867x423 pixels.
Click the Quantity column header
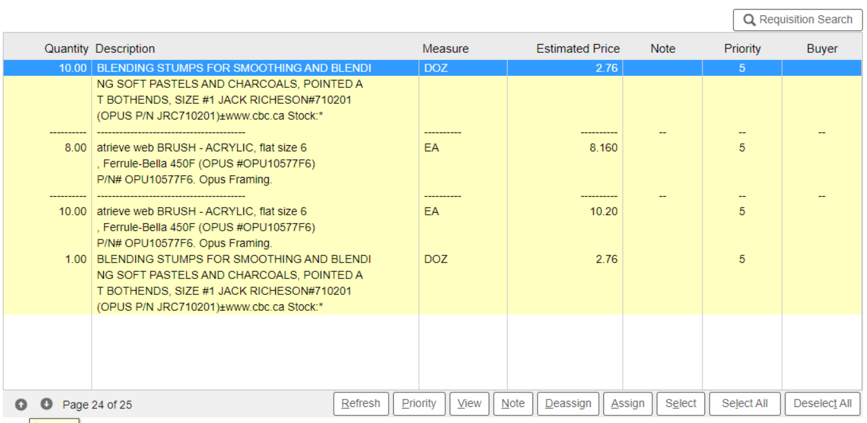pyautogui.click(x=66, y=48)
